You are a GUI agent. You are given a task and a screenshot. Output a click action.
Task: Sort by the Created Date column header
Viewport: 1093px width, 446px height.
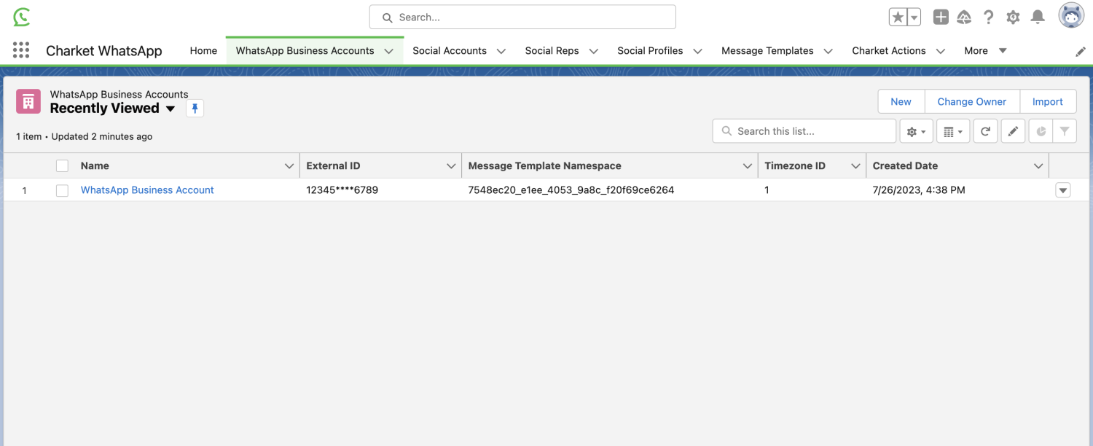905,166
